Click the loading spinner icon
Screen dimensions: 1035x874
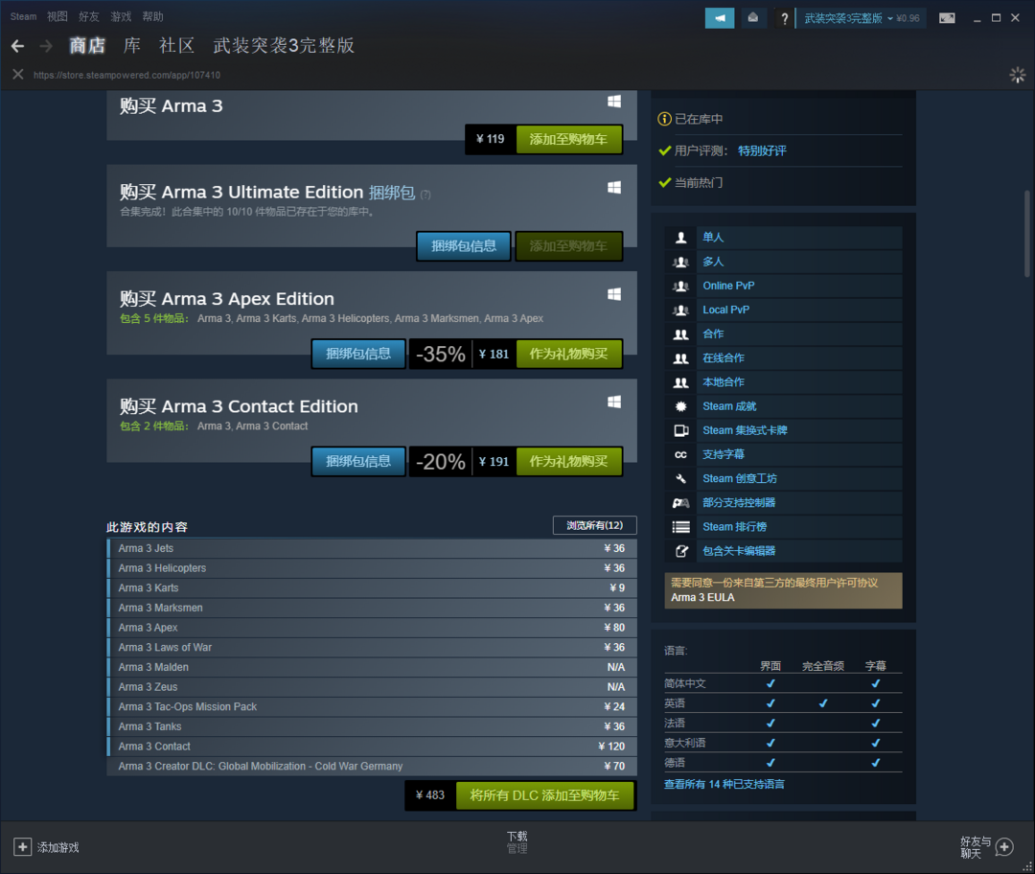pos(1017,75)
